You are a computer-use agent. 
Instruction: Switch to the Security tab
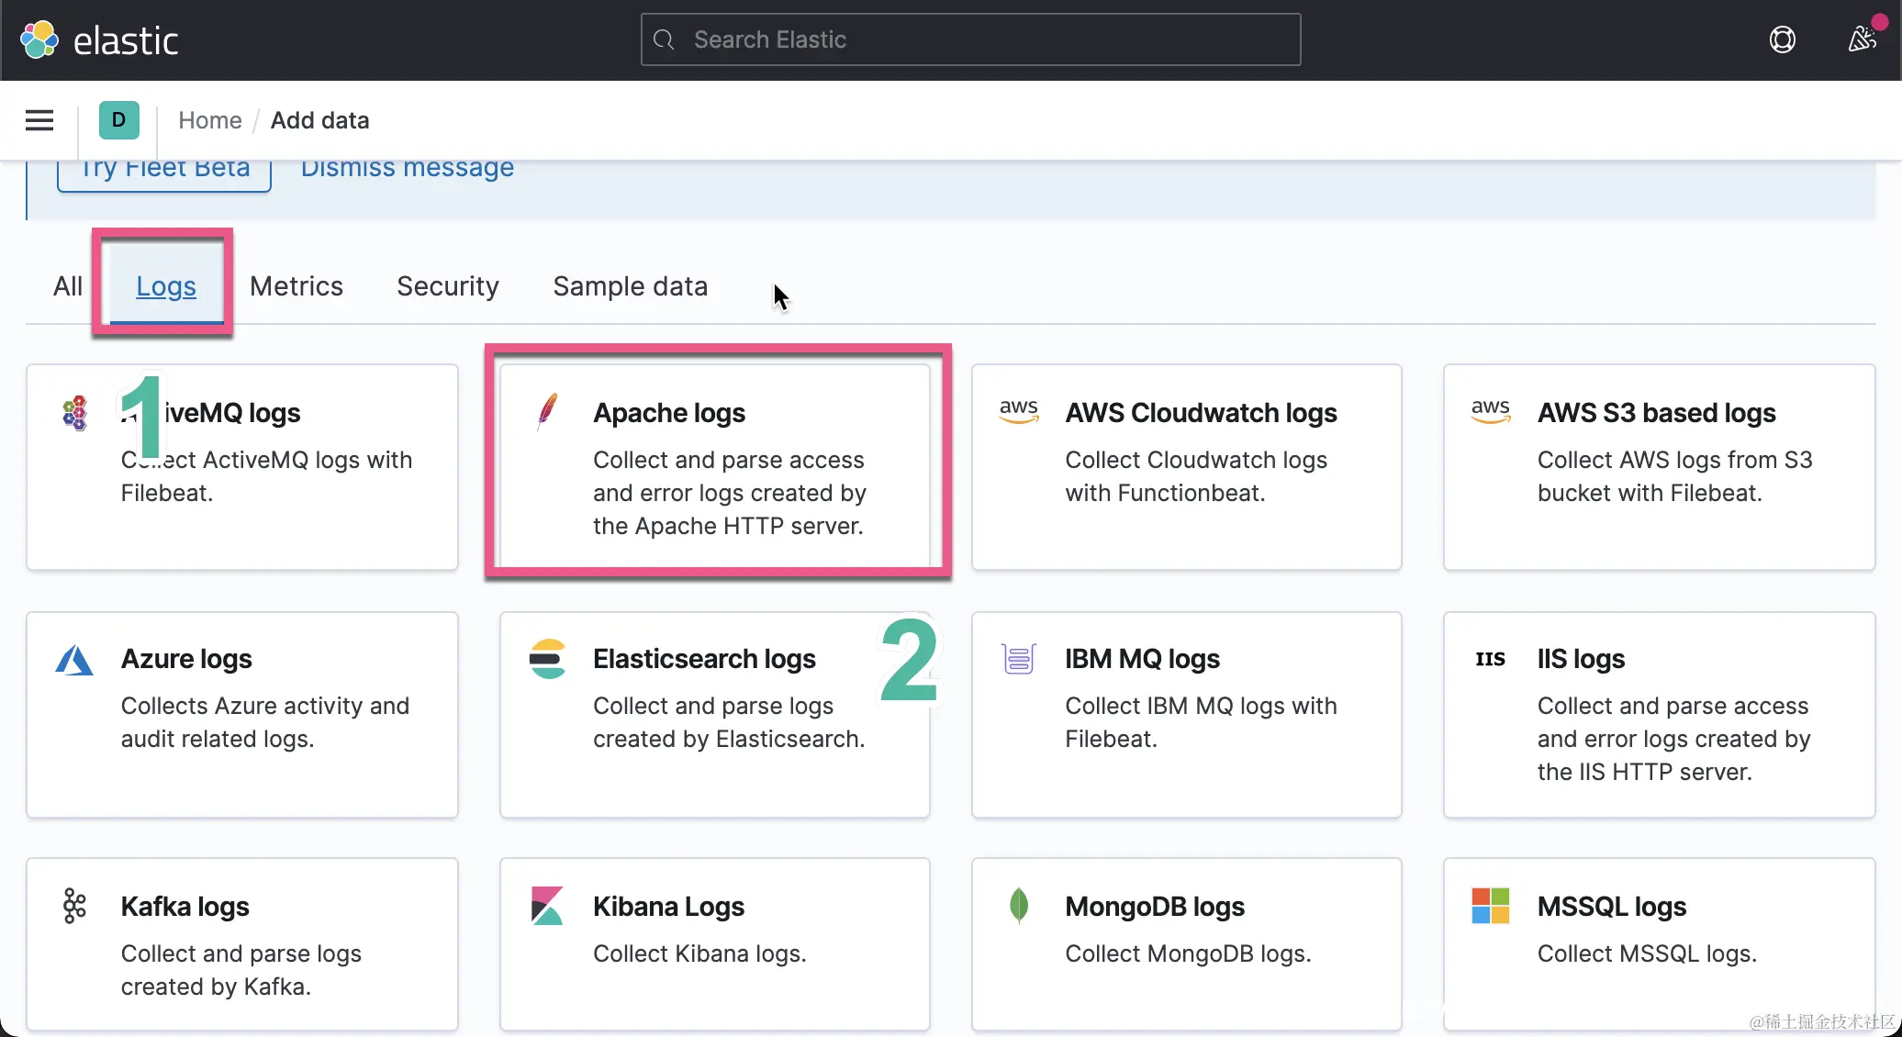[x=447, y=286]
